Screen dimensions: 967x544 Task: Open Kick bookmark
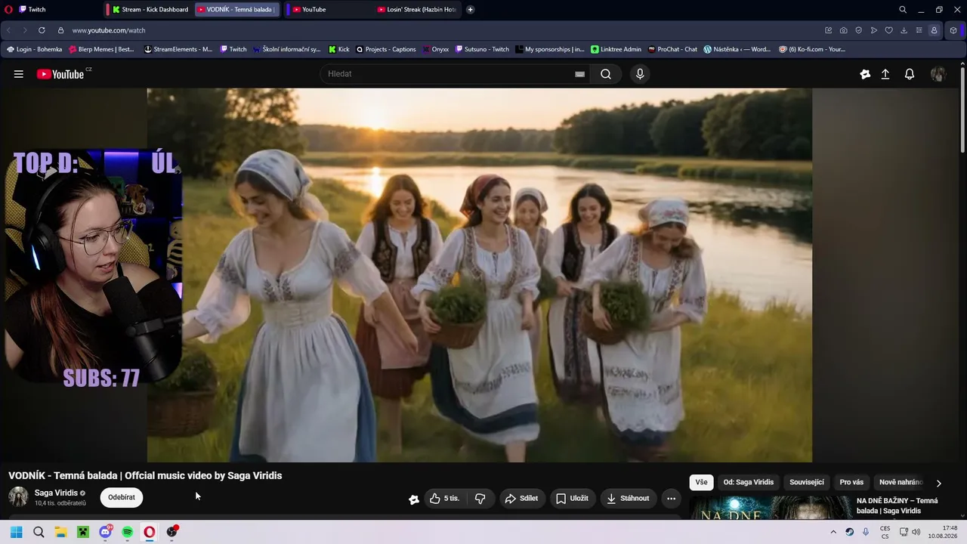[x=339, y=49]
